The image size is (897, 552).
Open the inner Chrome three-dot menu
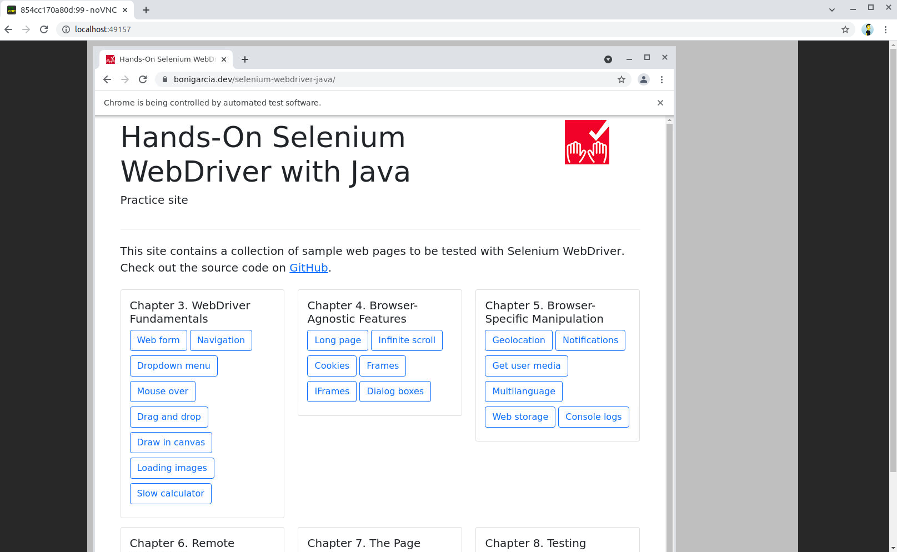(x=662, y=79)
